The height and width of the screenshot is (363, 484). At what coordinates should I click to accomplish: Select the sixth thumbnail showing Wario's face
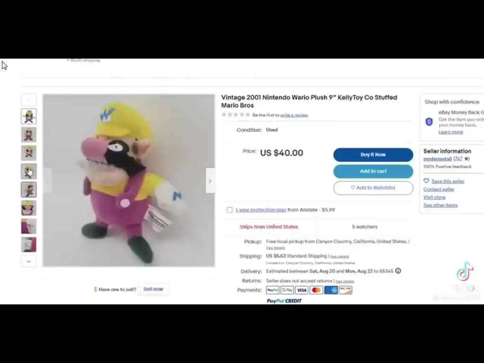[29, 208]
